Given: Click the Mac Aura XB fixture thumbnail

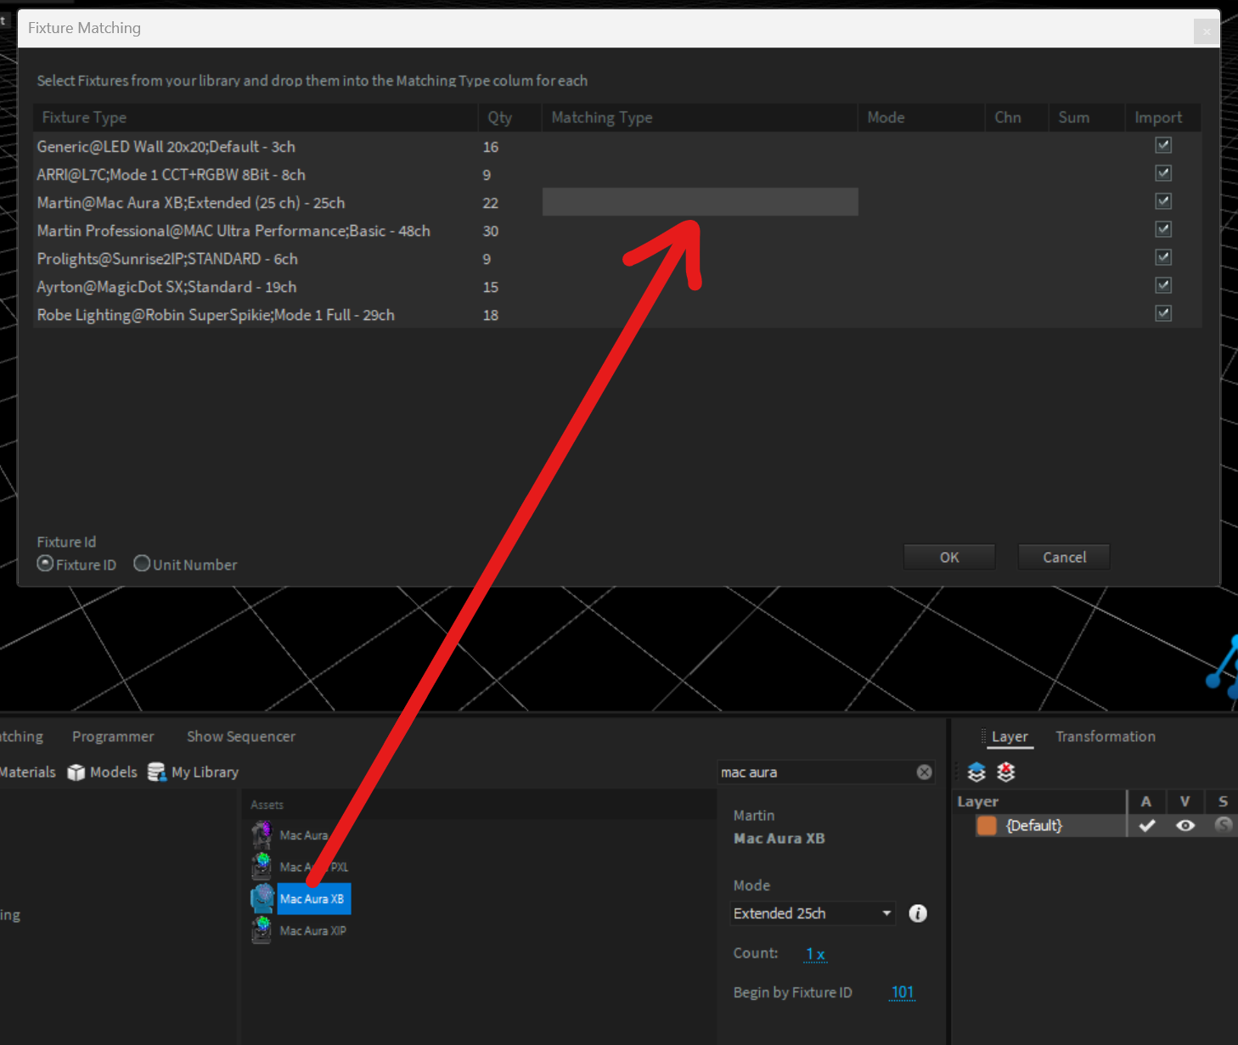Looking at the screenshot, I should coord(262,898).
